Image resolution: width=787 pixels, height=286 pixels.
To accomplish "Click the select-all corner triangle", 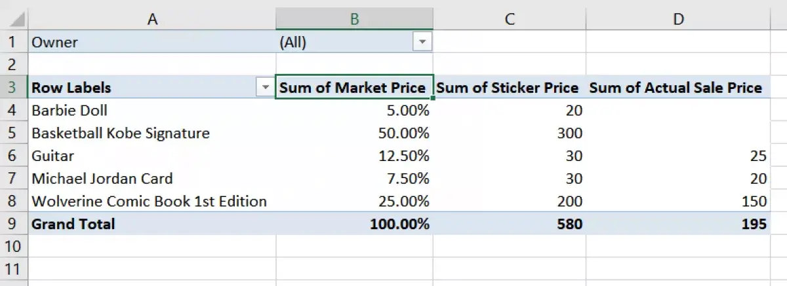I will [14, 19].
